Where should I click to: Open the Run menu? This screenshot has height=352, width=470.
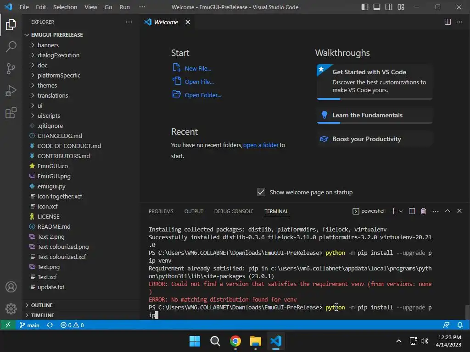(124, 7)
